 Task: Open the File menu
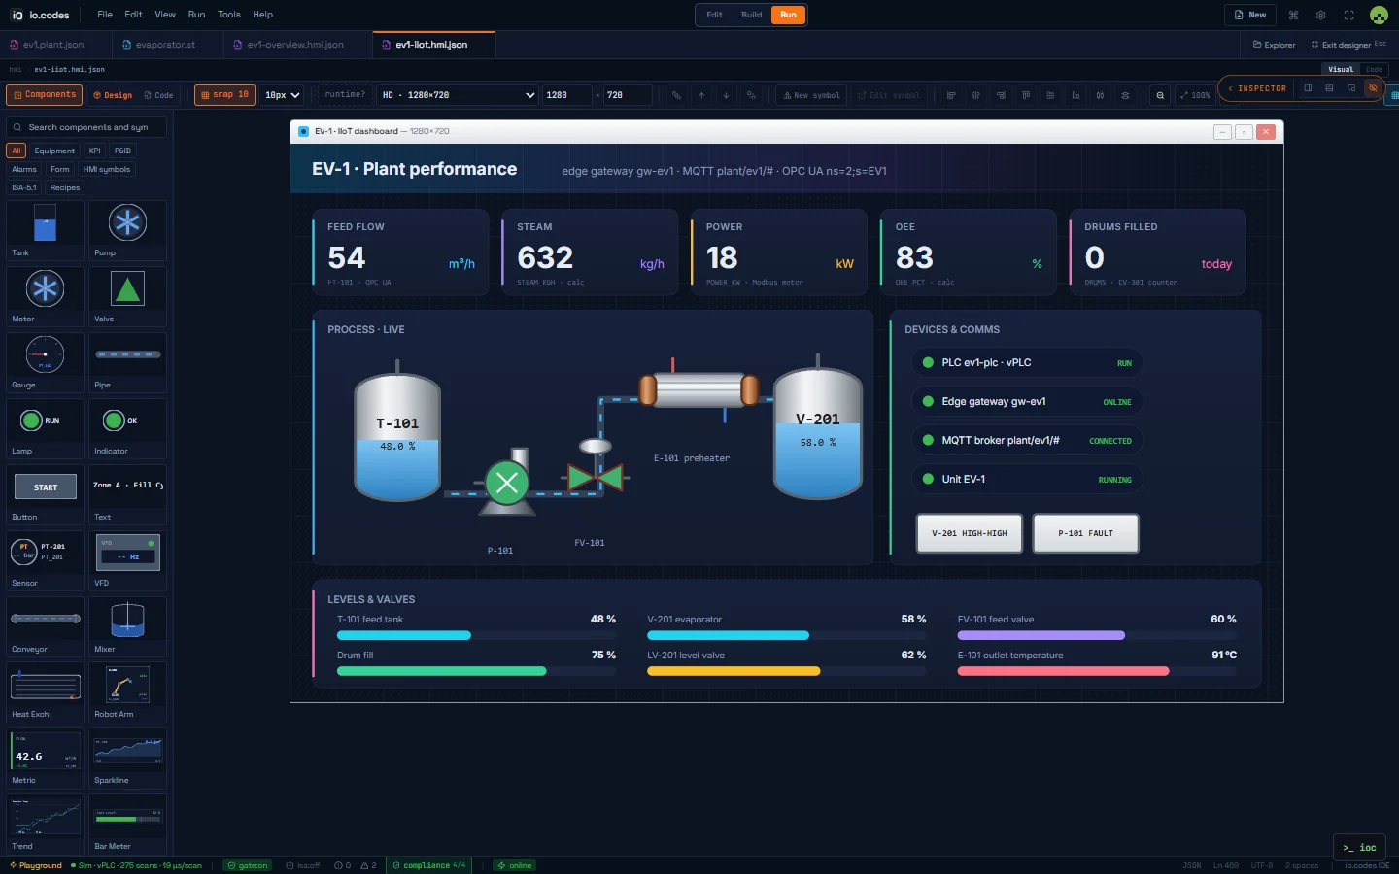[105, 15]
